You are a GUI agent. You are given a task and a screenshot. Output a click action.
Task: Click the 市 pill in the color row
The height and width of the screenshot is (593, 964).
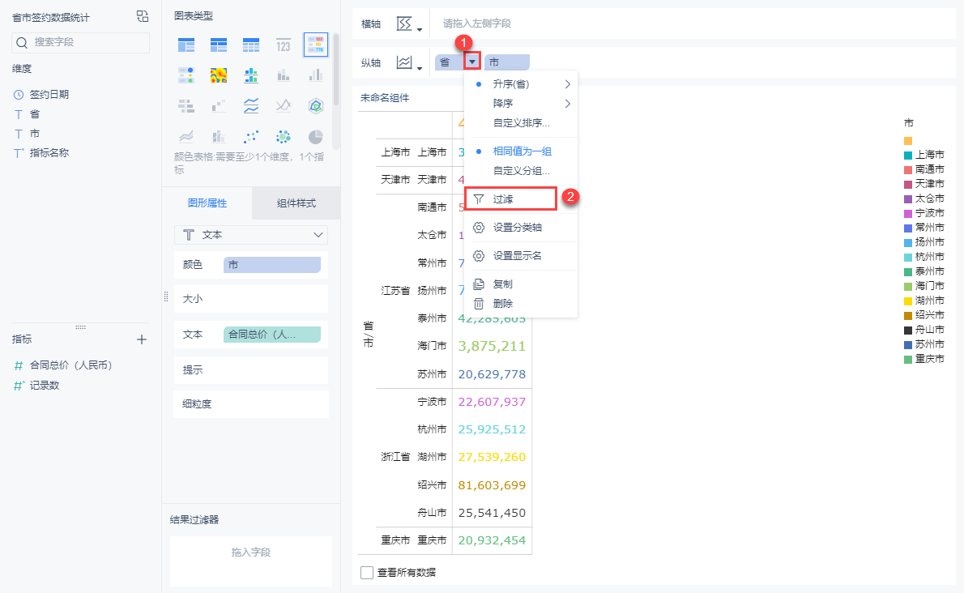[271, 265]
